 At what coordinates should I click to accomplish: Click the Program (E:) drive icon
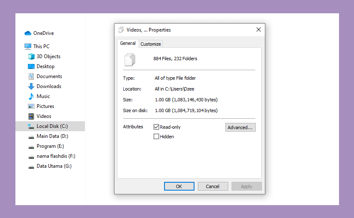tap(31, 147)
